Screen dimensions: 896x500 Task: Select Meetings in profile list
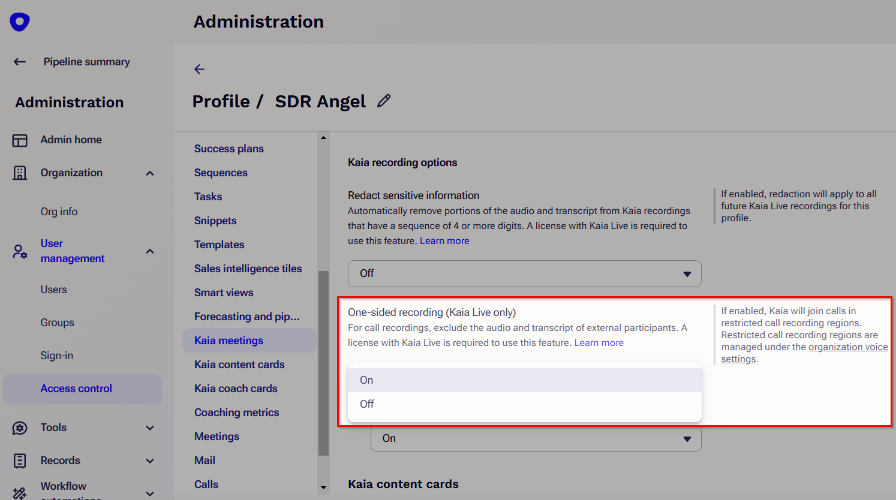216,436
